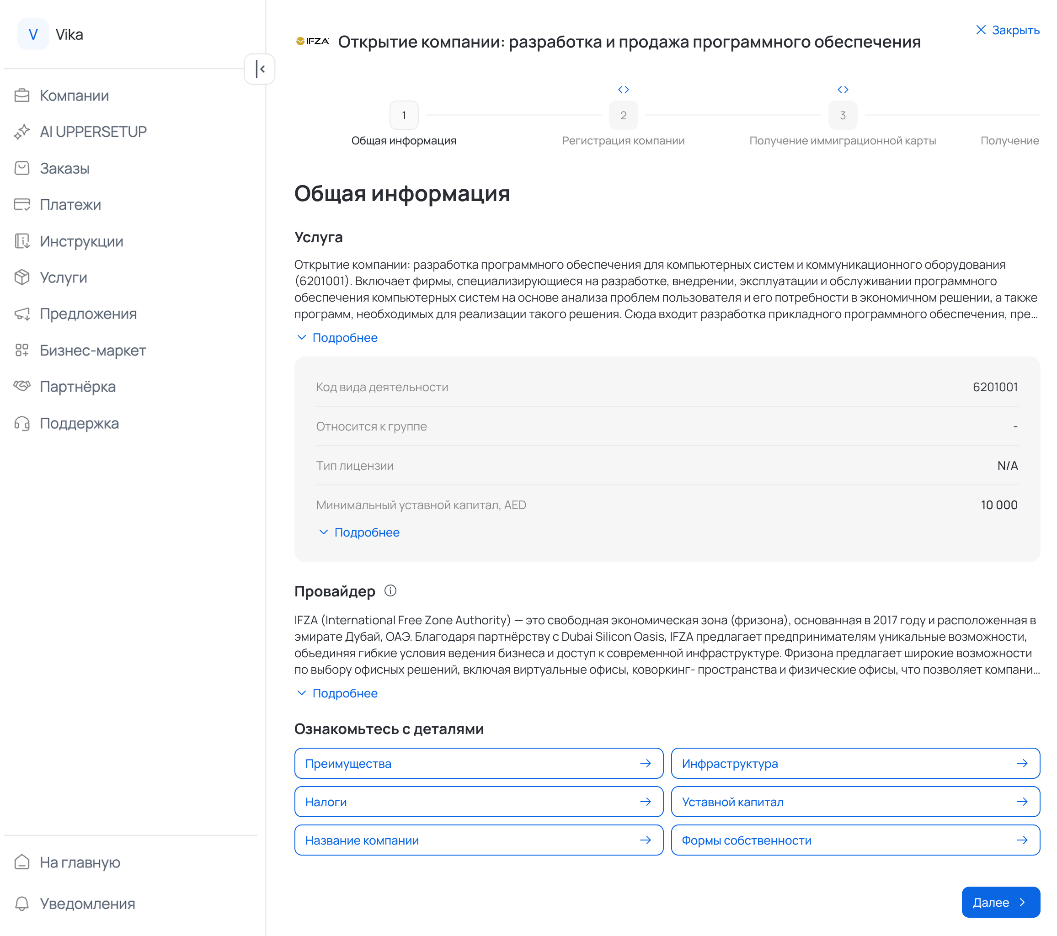
Task: Click the Предложения megaphone icon
Action: [x=22, y=314]
